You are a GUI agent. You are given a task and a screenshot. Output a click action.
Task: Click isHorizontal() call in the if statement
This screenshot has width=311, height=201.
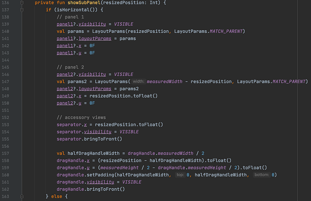click(x=75, y=10)
